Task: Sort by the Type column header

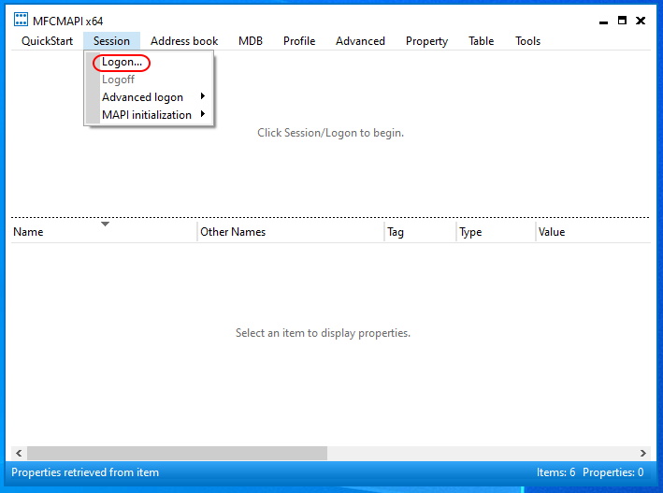Action: (x=496, y=232)
